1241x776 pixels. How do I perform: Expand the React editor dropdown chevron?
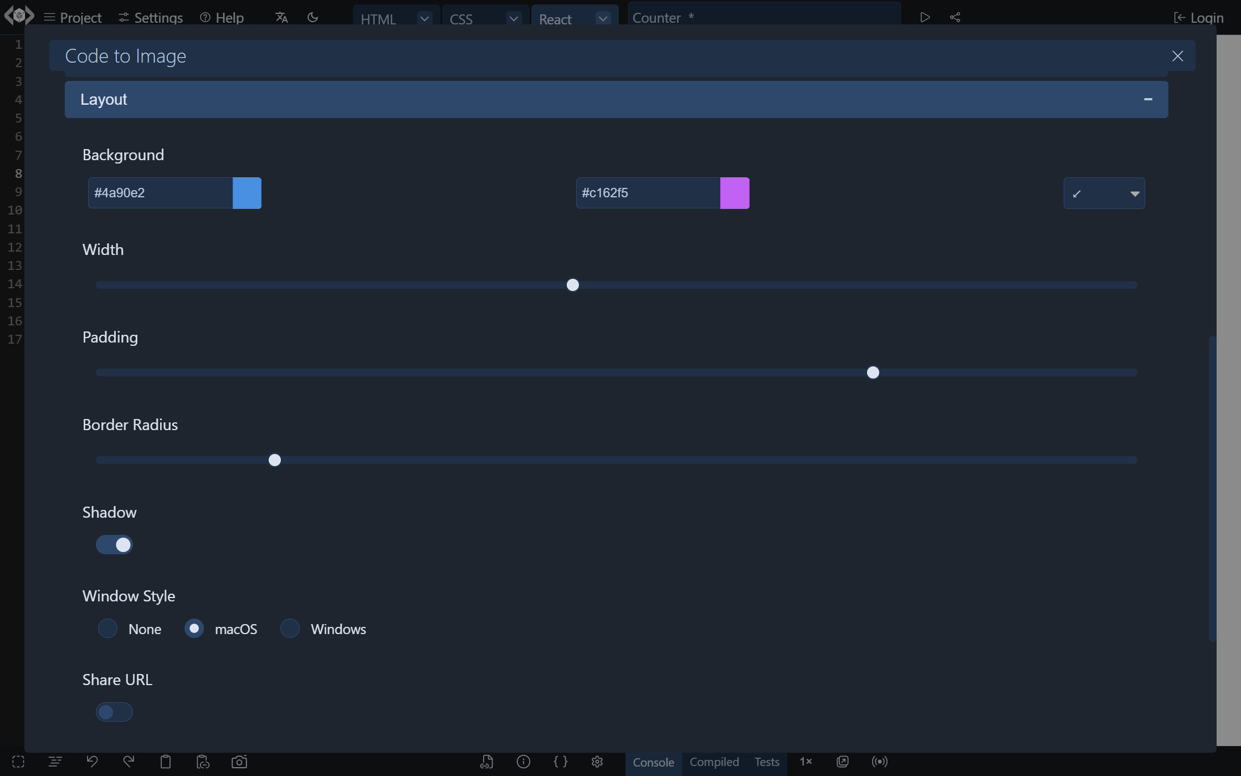click(x=603, y=18)
